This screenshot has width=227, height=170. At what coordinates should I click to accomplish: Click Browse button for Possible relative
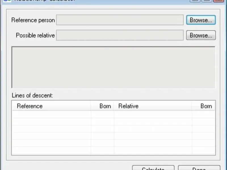(x=201, y=35)
